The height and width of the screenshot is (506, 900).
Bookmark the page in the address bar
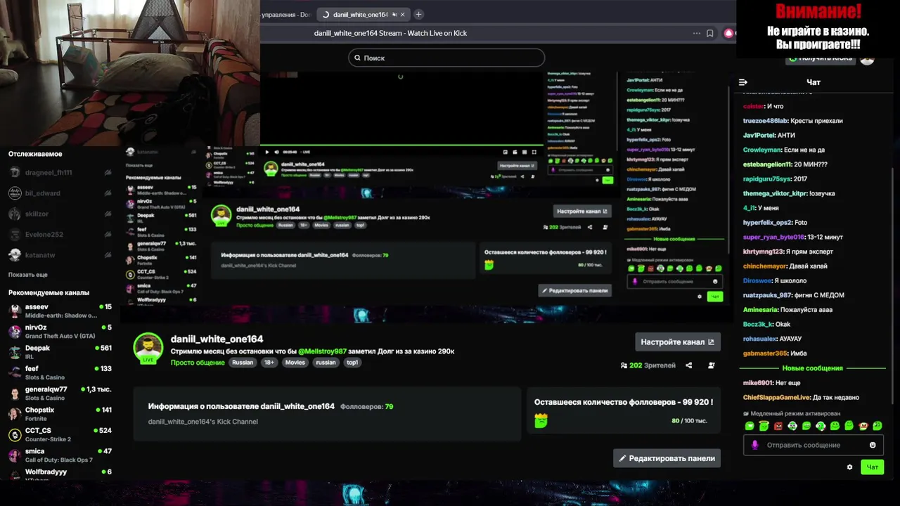point(710,33)
